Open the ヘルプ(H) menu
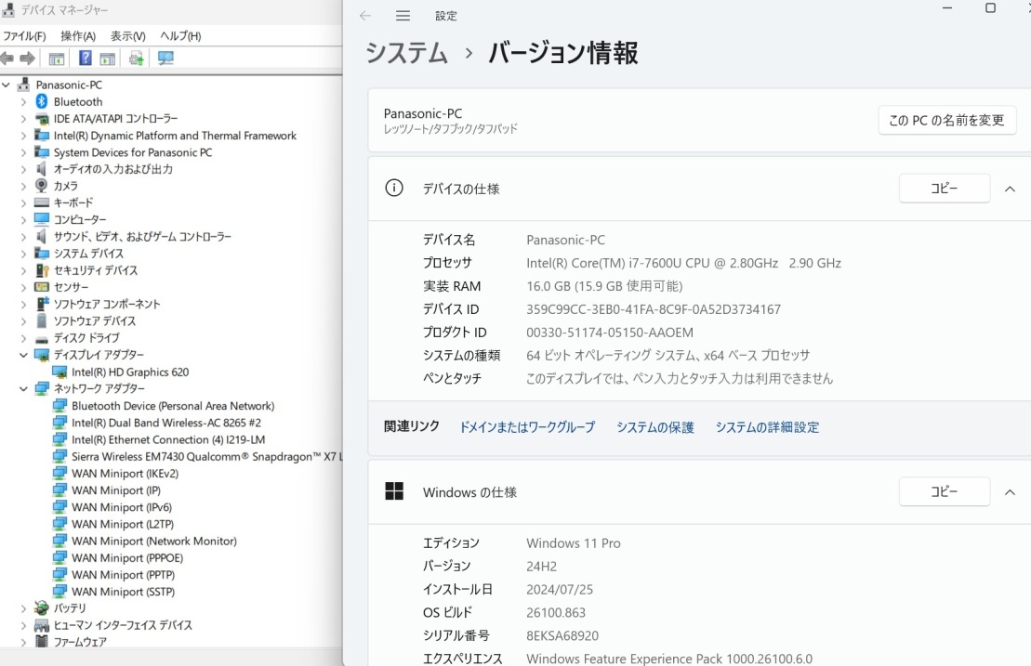Viewport: 1031px width, 666px height. click(x=180, y=36)
